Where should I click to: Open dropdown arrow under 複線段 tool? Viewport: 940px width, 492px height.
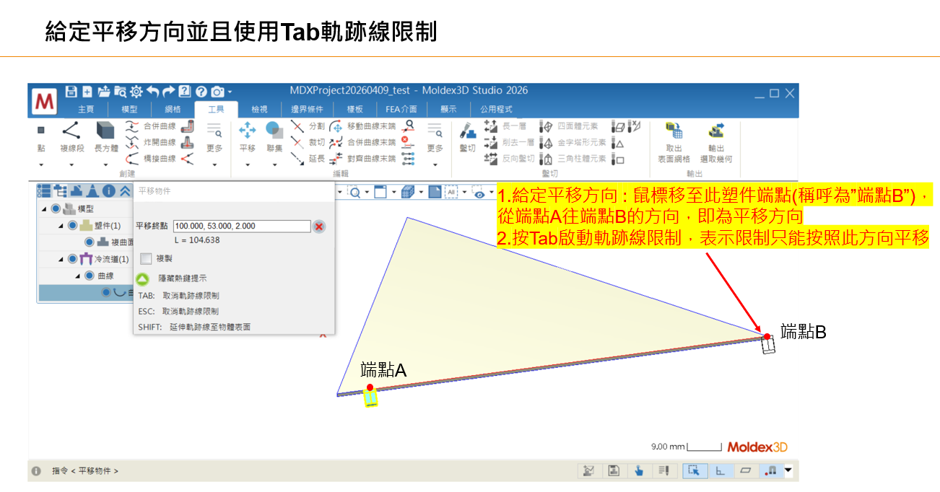[x=71, y=165]
